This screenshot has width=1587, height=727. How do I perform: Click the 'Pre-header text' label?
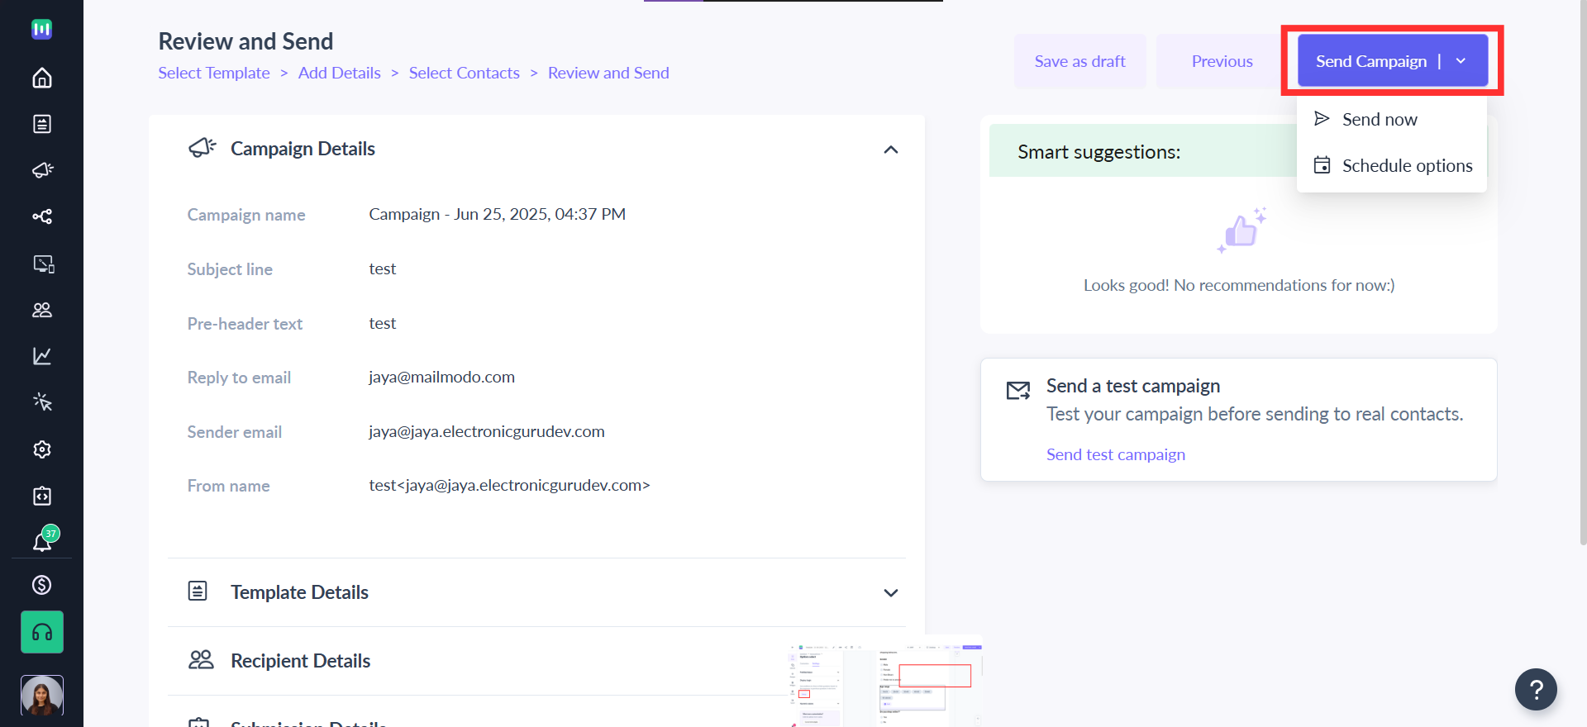coord(245,324)
